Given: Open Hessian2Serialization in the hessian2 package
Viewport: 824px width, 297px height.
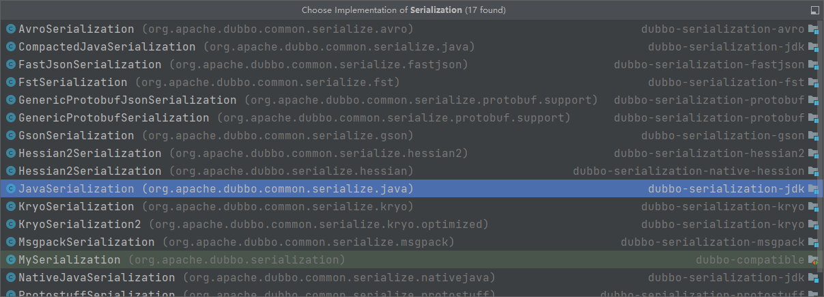Looking at the screenshot, I should click(x=89, y=154).
